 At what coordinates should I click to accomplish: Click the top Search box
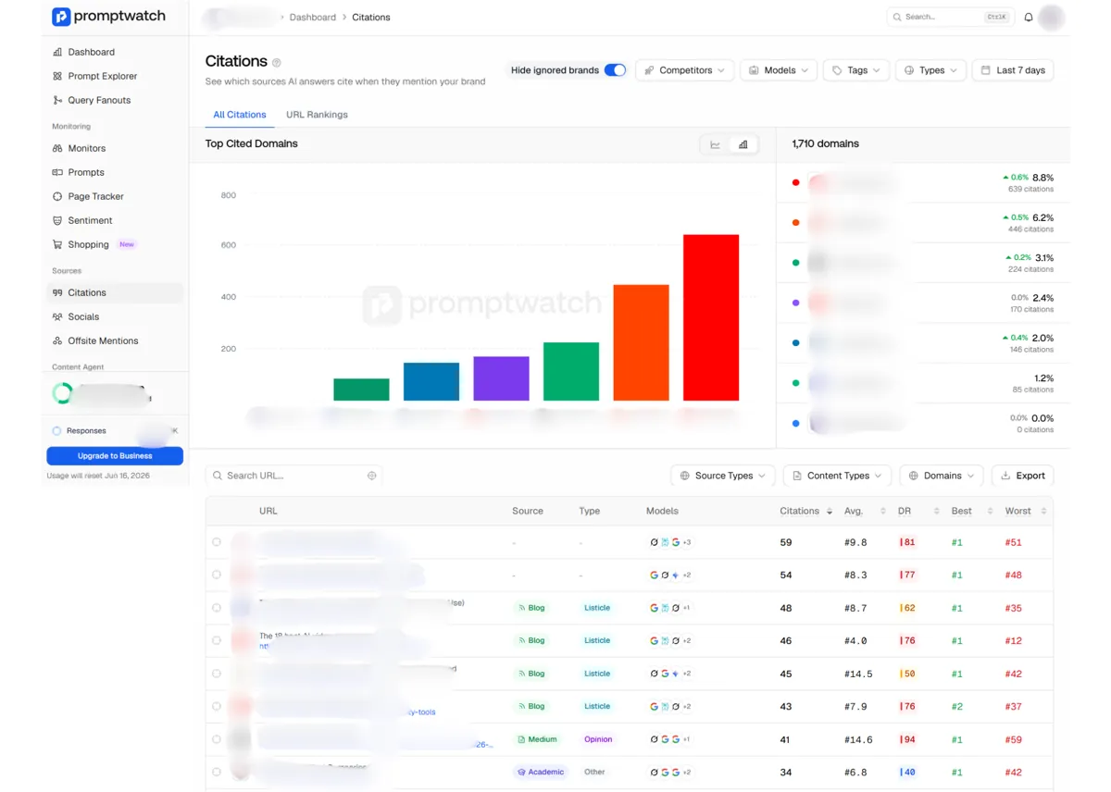click(x=950, y=18)
